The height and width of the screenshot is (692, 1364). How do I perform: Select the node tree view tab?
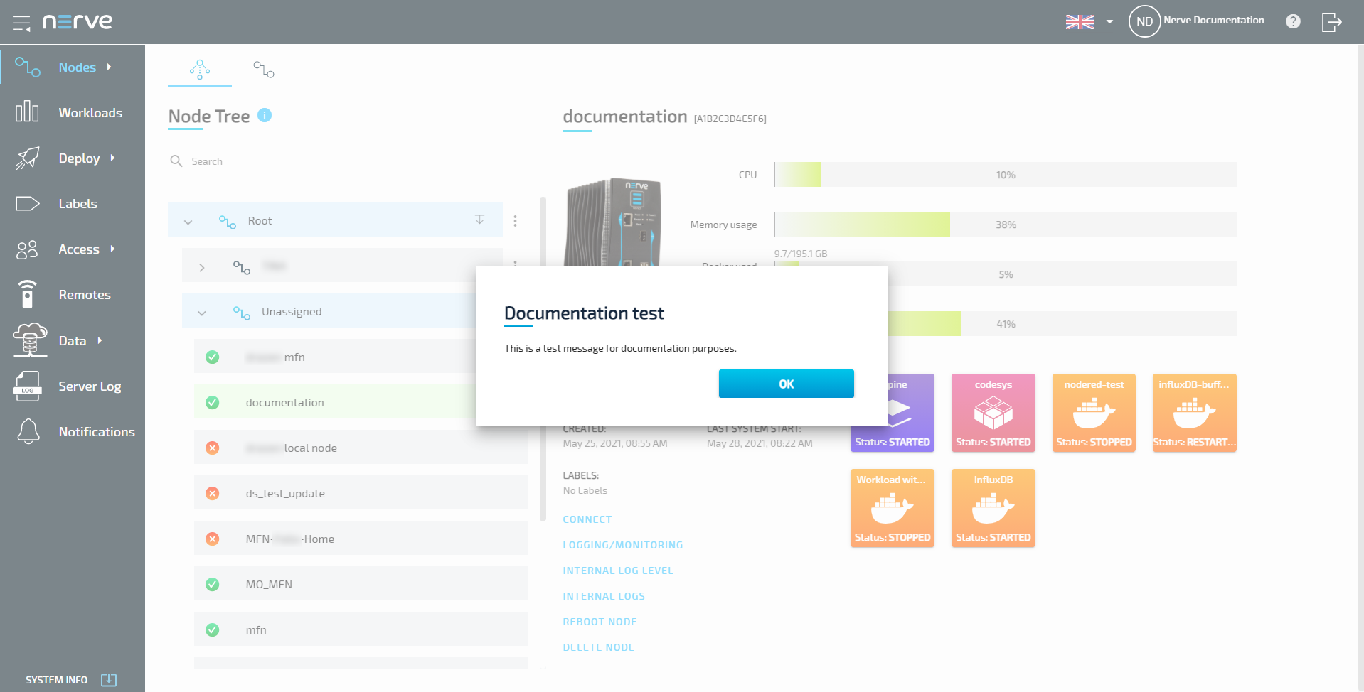(200, 69)
